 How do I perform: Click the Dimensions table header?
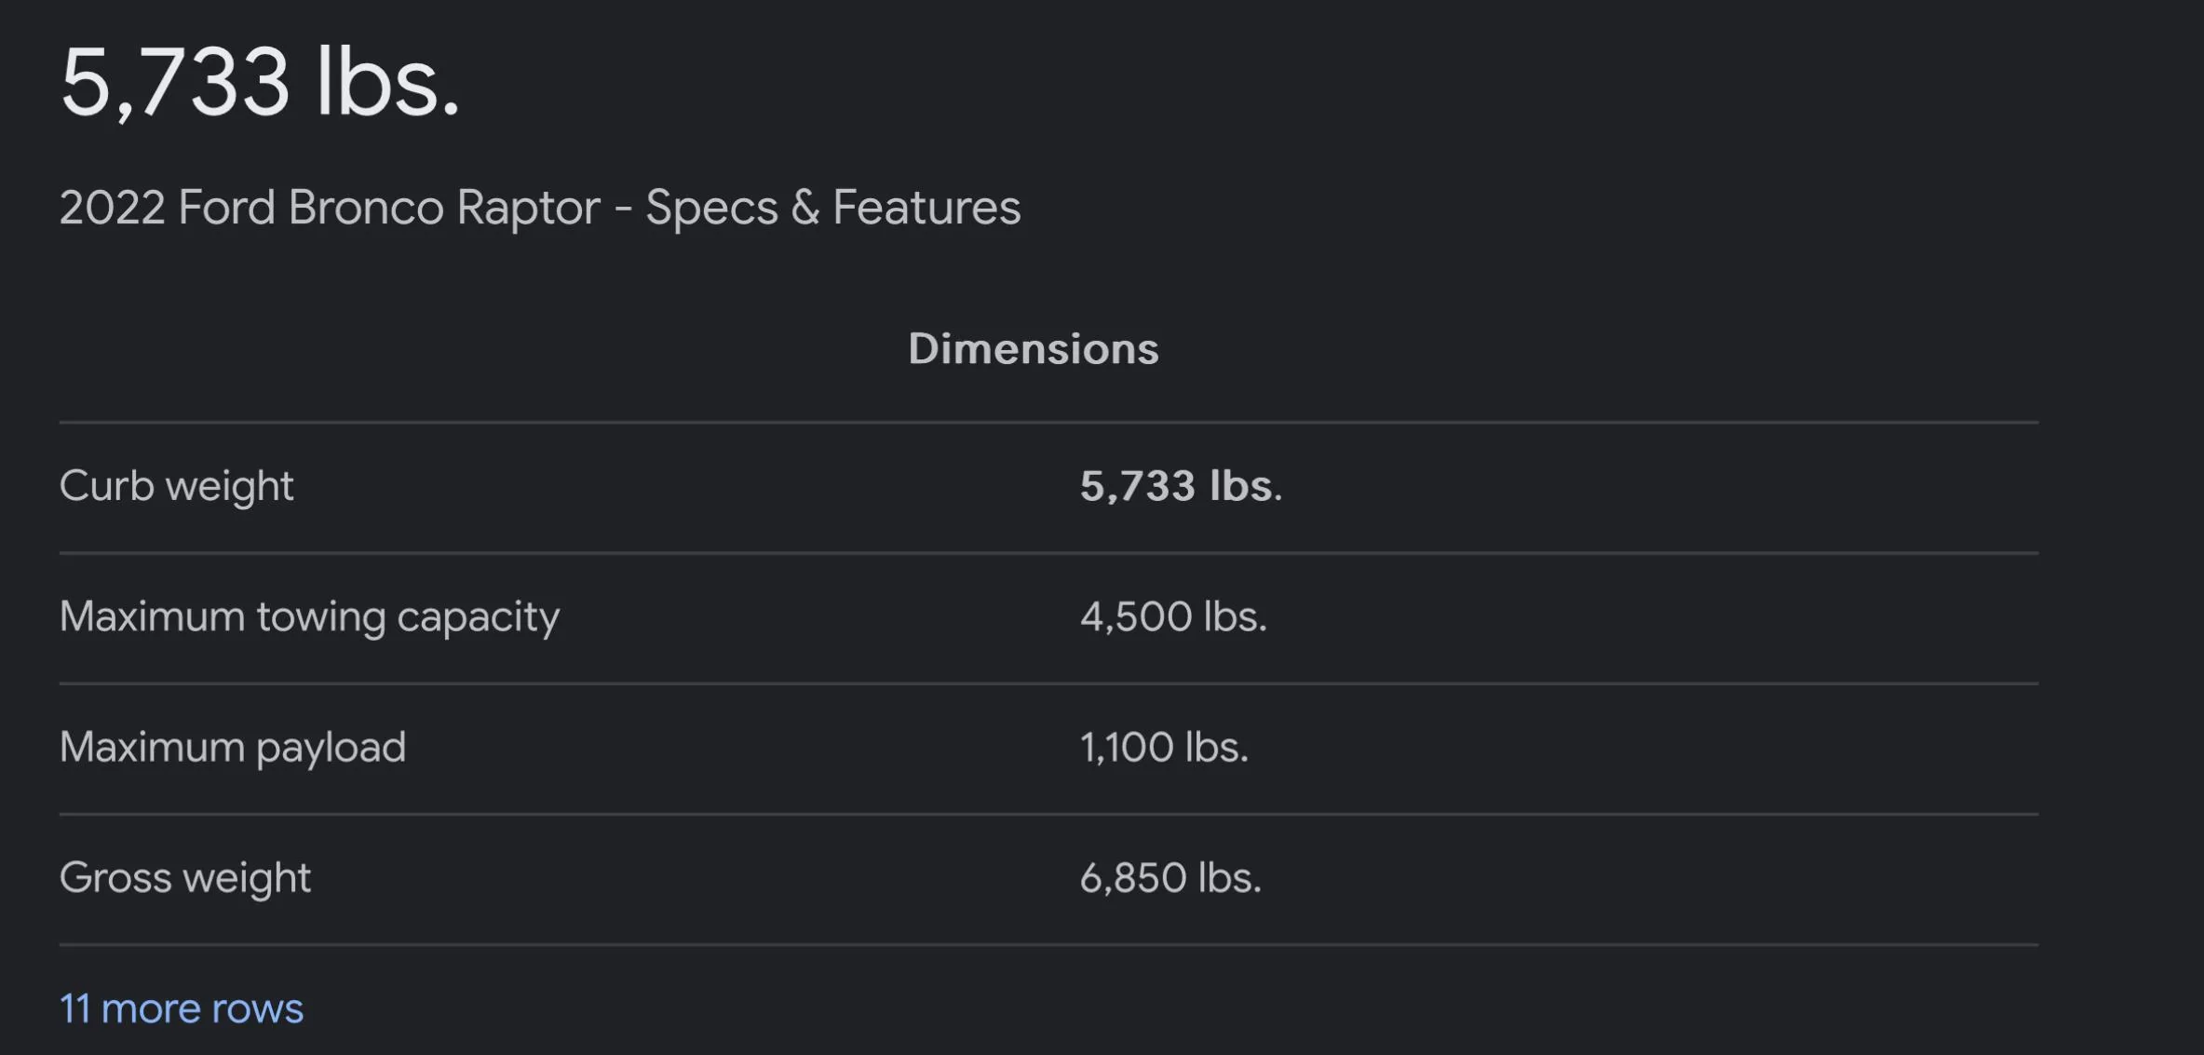click(x=1034, y=349)
